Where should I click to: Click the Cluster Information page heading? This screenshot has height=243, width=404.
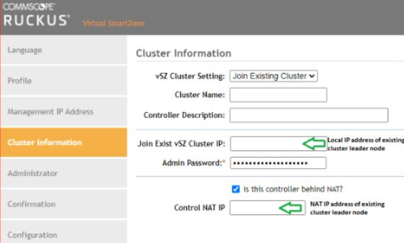pos(184,54)
